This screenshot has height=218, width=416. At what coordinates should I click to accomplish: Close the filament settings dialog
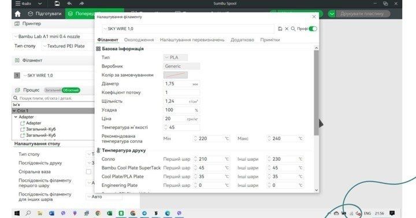(x=314, y=17)
